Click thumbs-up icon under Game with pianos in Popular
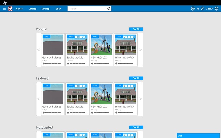221x138 pixels. [44, 63]
